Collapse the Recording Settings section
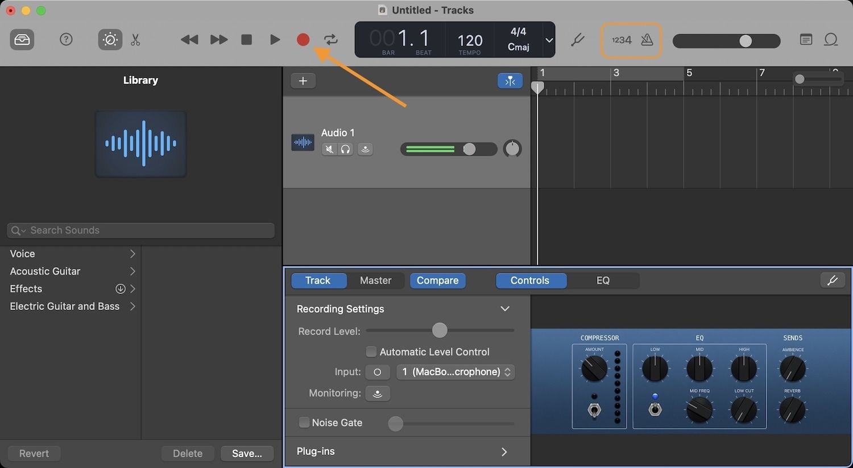 [504, 309]
